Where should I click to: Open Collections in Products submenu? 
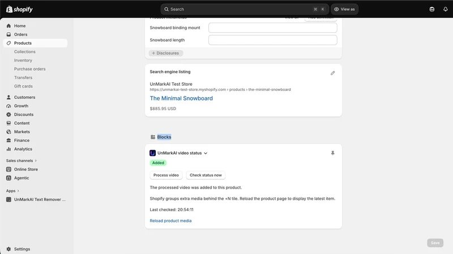pos(24,51)
